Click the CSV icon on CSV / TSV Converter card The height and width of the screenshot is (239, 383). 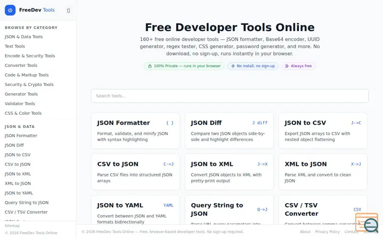[x=357, y=209]
